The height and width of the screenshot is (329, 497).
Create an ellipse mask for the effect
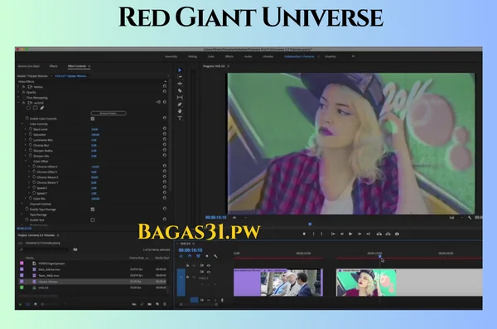point(28,108)
